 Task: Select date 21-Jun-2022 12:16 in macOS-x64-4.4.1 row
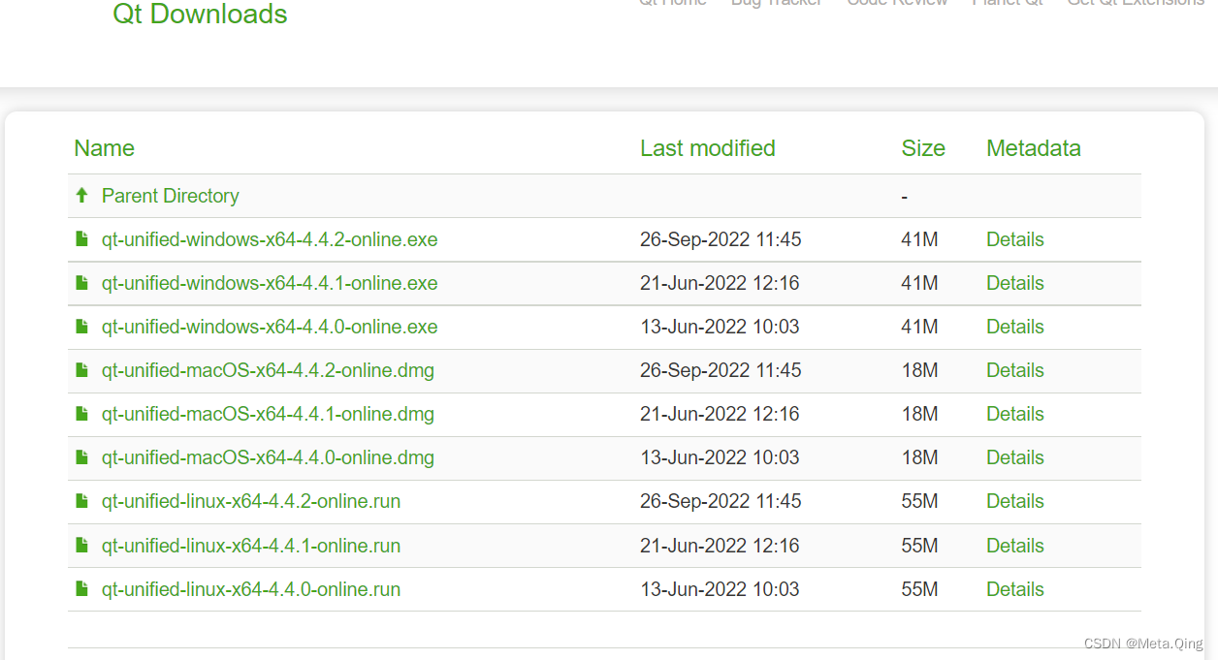point(720,414)
